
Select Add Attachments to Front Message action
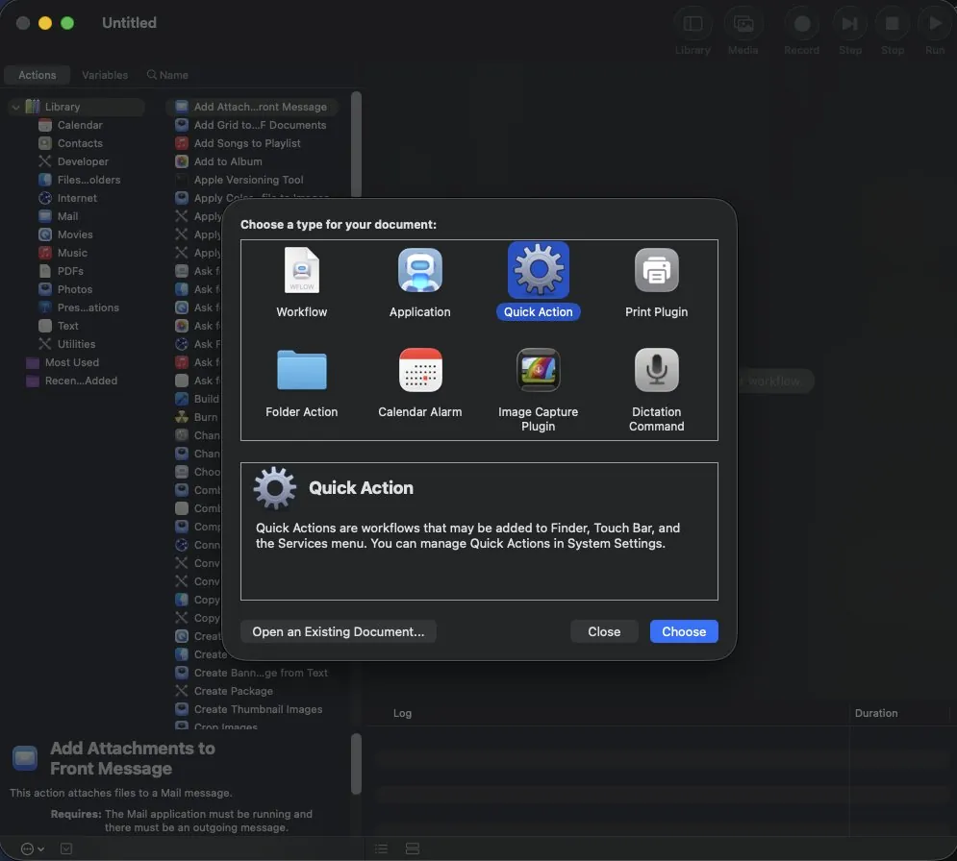coord(252,107)
